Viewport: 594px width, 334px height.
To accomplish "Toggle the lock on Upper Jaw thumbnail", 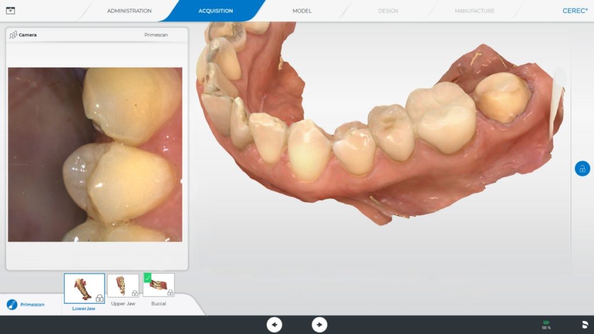I will coord(135,293).
